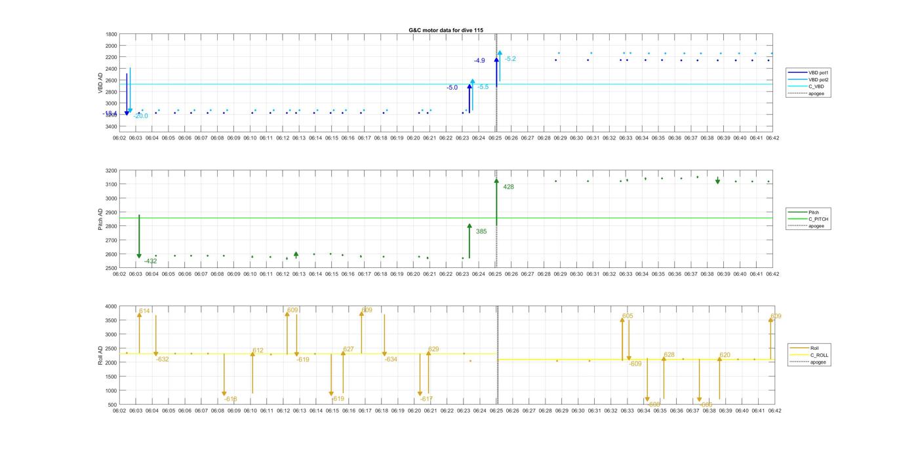Click the '500' y-axis tick label
This screenshot has width=918, height=454.
point(113,405)
